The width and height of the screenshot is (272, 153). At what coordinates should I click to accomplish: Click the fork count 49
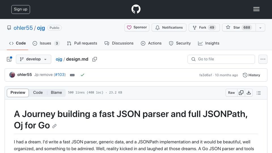click(212, 27)
